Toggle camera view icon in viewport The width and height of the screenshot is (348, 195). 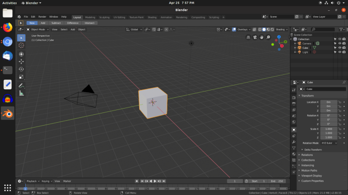pyautogui.click(x=255, y=38)
